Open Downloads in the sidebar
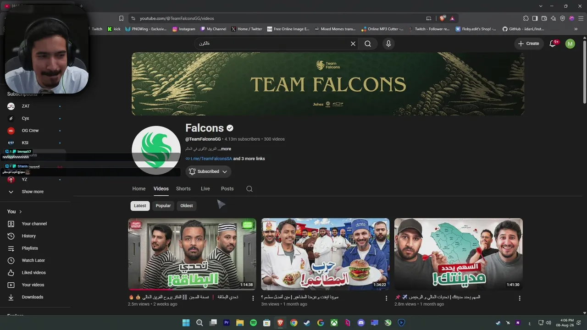 tap(32, 297)
